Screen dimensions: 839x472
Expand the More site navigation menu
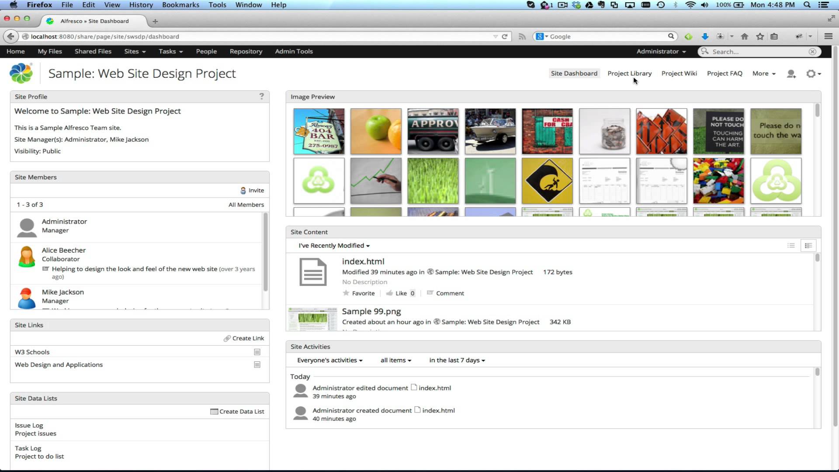[x=764, y=73]
